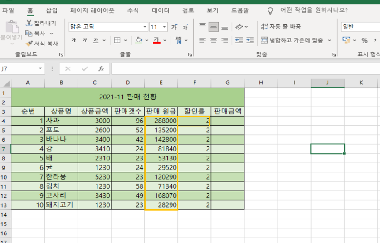
Task: Switch to the 검토 tab
Action: pyautogui.click(x=188, y=10)
